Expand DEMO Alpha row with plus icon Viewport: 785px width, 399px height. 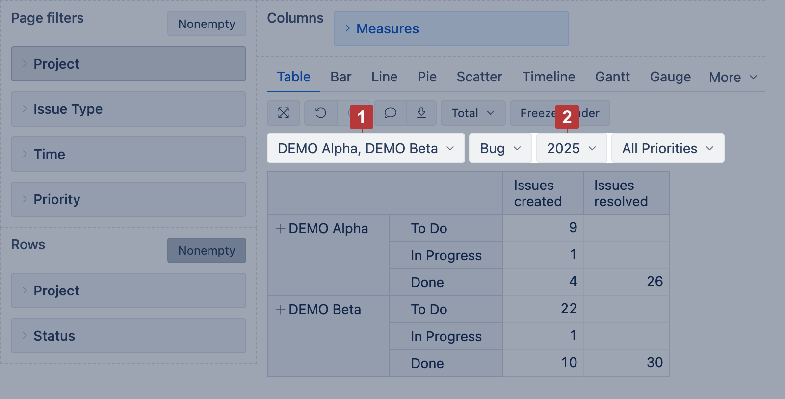[x=280, y=229]
